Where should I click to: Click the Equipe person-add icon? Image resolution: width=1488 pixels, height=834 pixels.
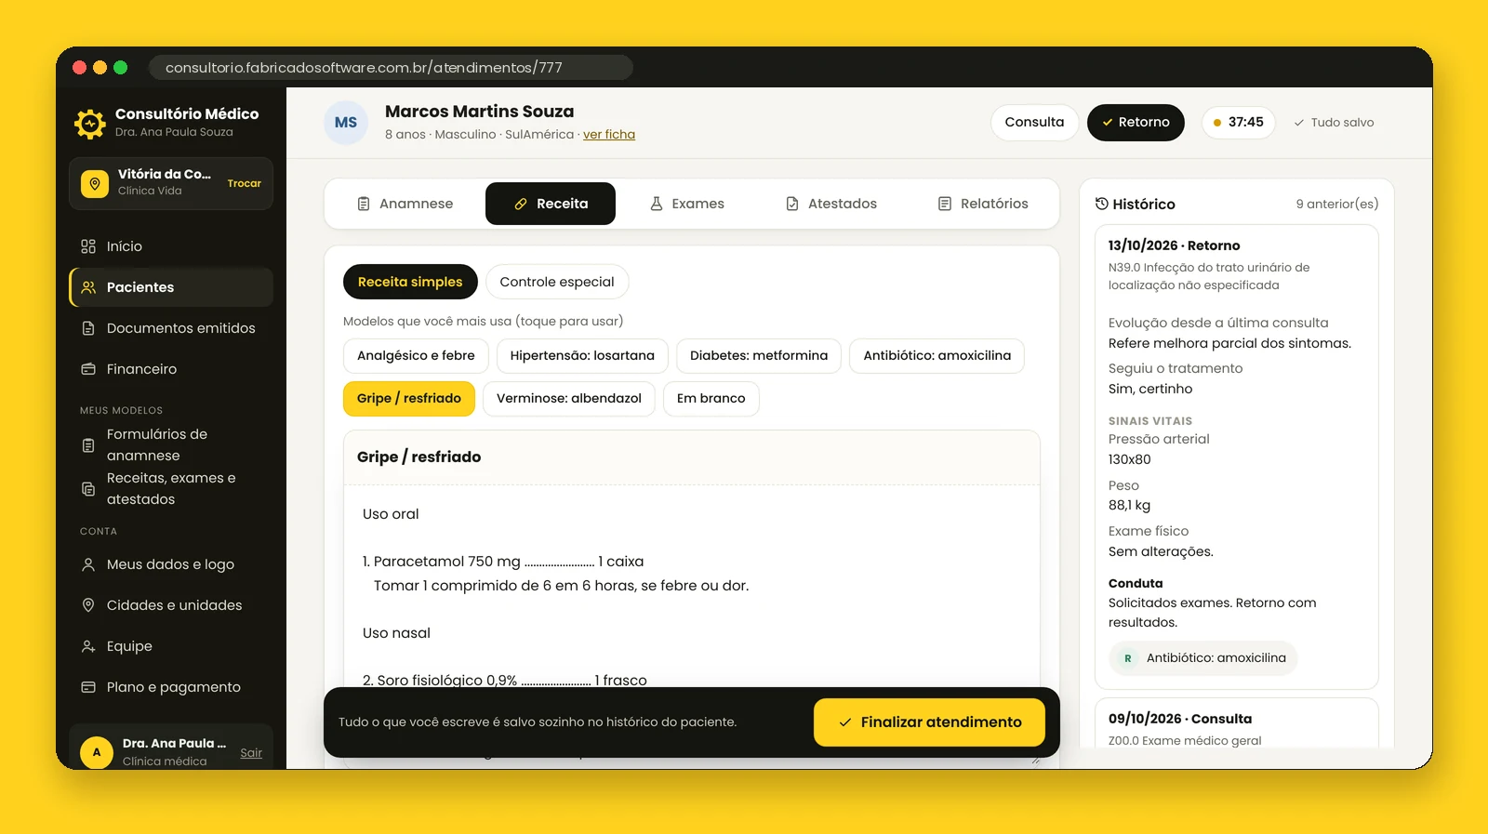pyautogui.click(x=88, y=646)
